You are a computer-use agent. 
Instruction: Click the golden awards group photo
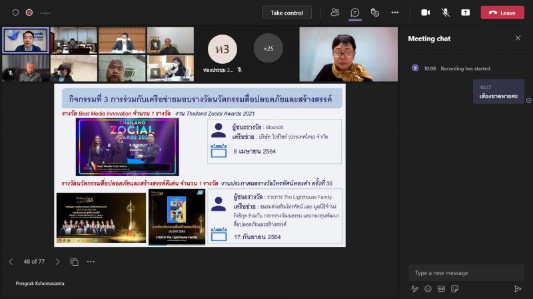101,218
